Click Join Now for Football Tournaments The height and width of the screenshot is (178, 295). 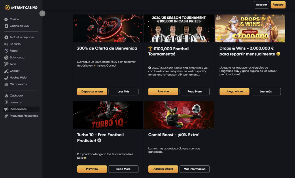pos(163,91)
